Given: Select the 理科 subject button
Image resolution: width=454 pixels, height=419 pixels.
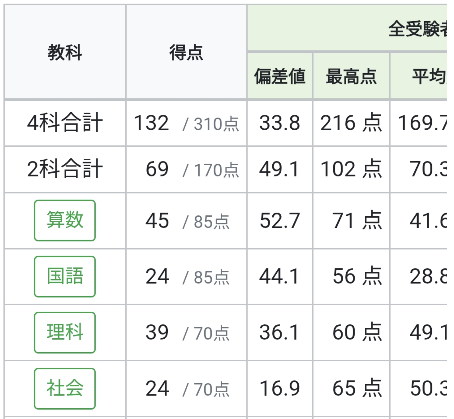Looking at the screenshot, I should (65, 332).
